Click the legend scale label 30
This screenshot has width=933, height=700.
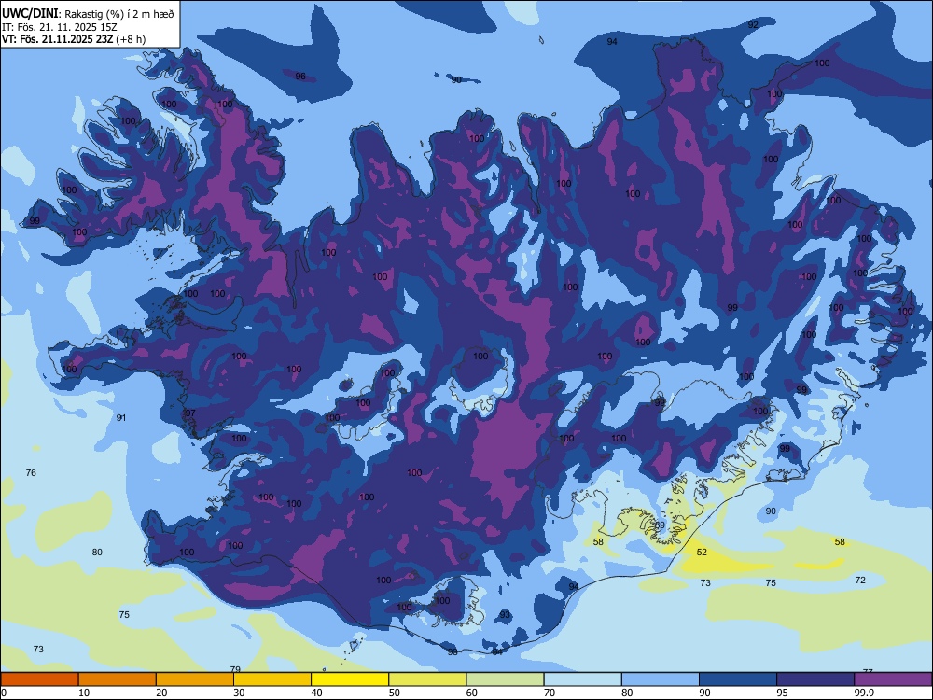tap(239, 693)
